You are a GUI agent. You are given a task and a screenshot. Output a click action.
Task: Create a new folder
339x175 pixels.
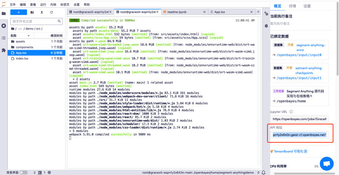coord(32,12)
